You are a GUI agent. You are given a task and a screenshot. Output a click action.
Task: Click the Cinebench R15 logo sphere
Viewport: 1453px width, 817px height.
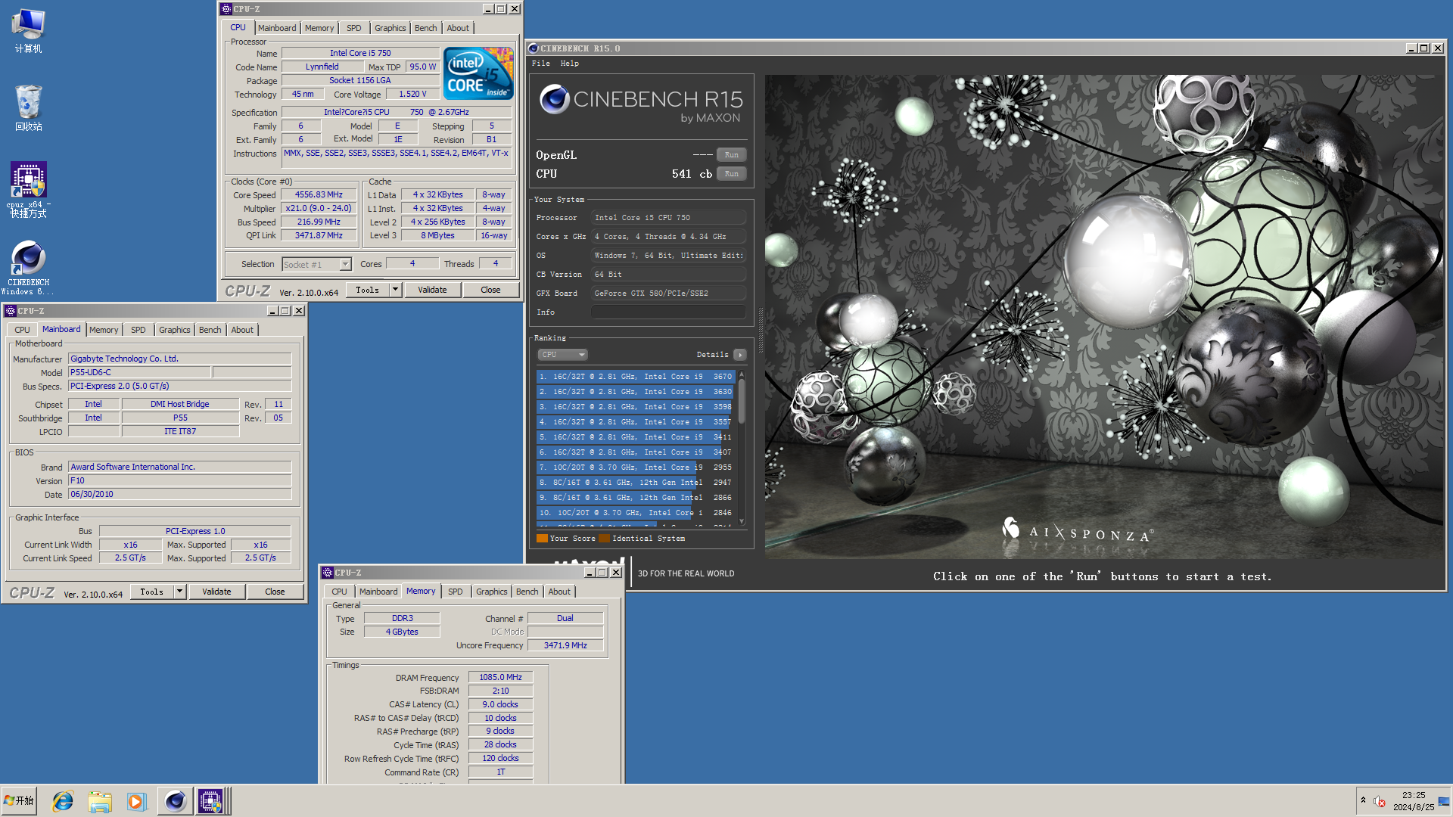click(555, 99)
